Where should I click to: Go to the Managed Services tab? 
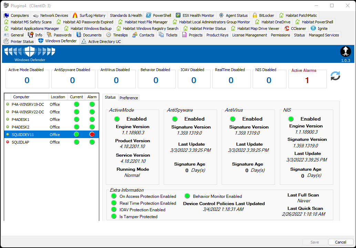pos(324,35)
